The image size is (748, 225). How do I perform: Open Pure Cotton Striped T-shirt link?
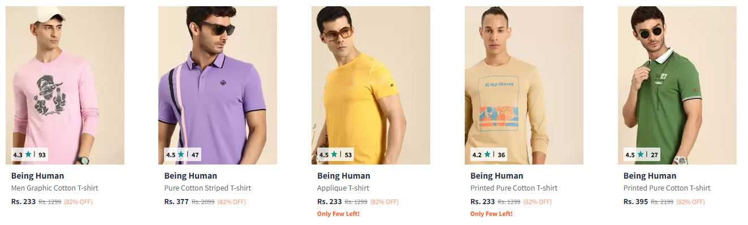tap(207, 188)
